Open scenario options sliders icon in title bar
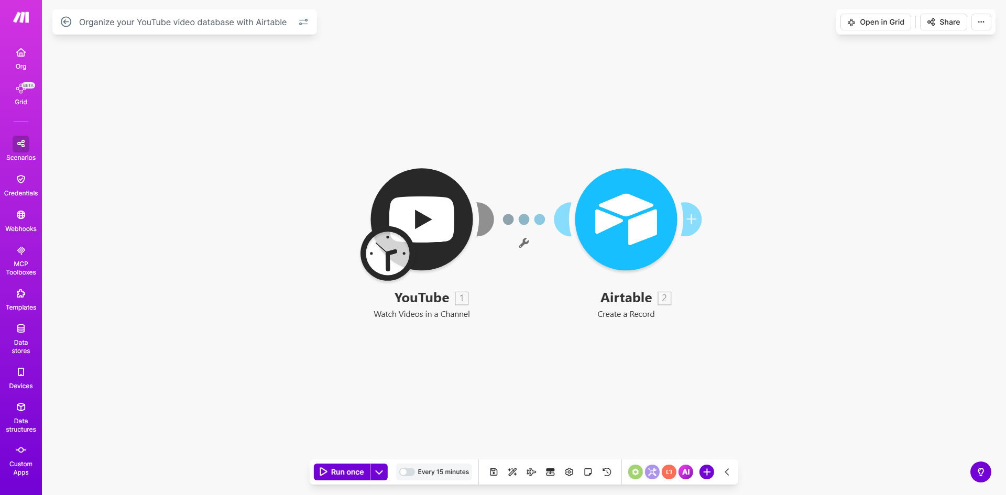This screenshot has height=495, width=1006. (303, 22)
